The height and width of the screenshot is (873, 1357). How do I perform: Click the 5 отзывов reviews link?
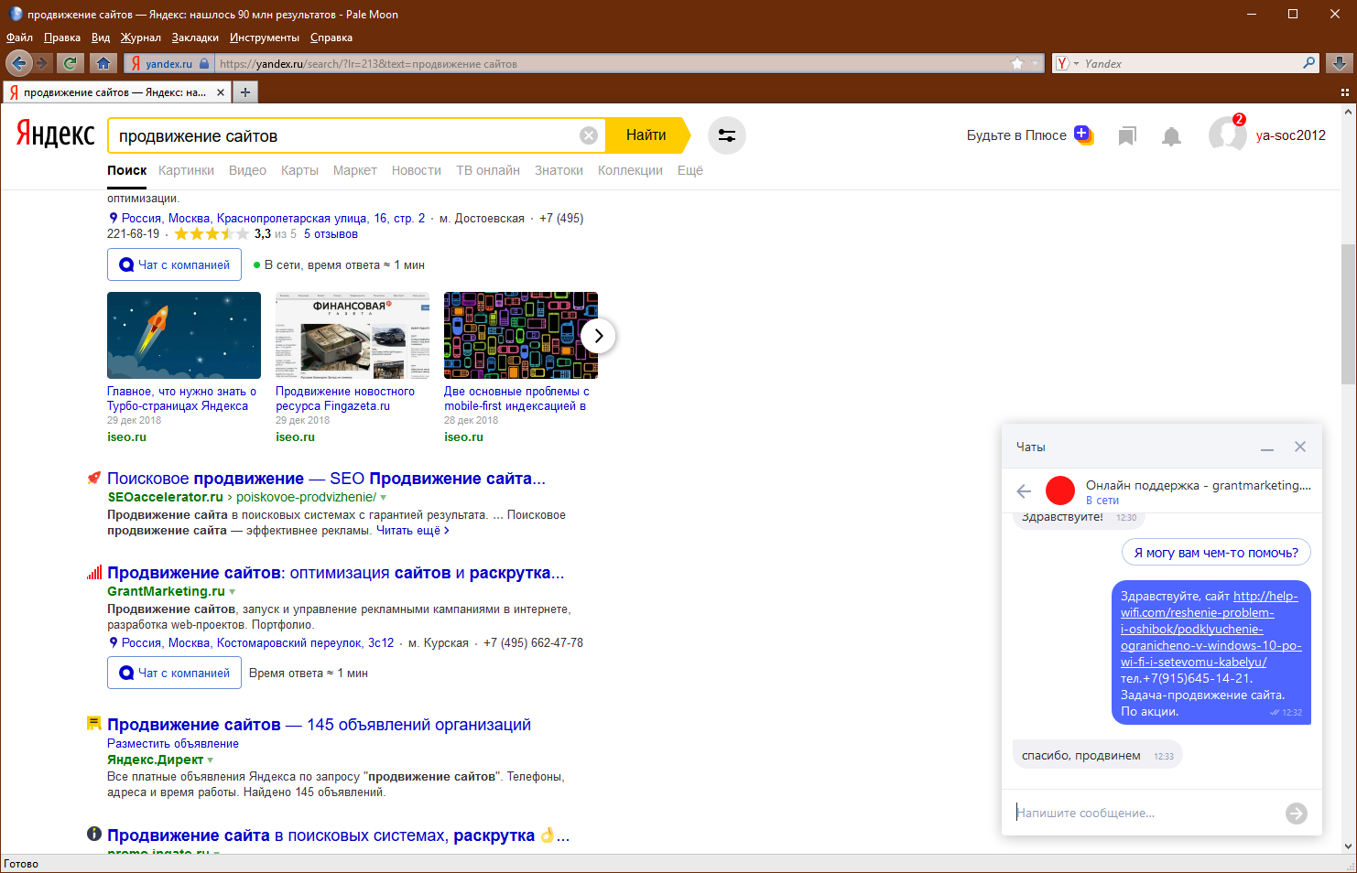(331, 234)
